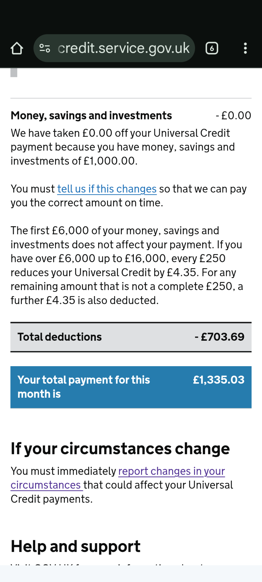This screenshot has height=582, width=262.
Task: Tap the "Help and support" heading
Action: 76,547
